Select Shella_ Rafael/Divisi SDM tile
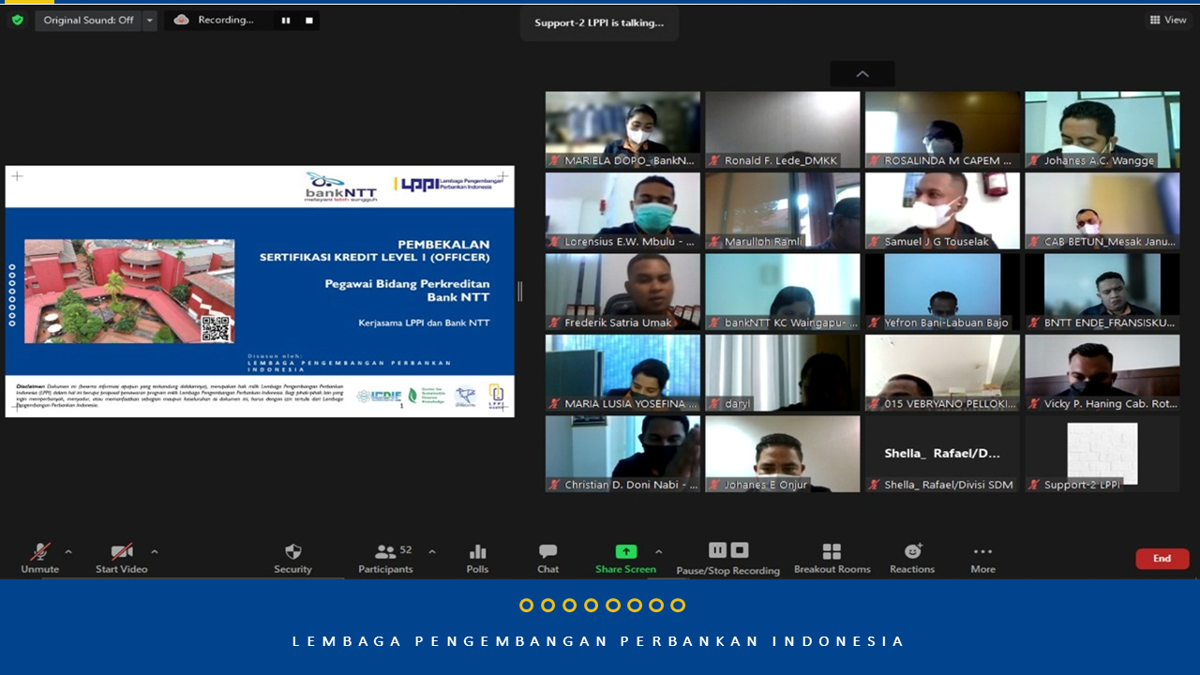This screenshot has height=675, width=1200. click(x=942, y=455)
